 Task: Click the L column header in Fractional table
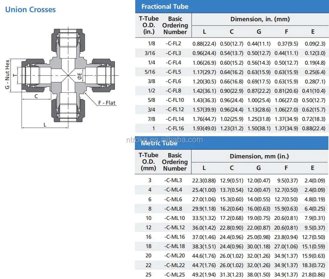pyautogui.click(x=204, y=32)
